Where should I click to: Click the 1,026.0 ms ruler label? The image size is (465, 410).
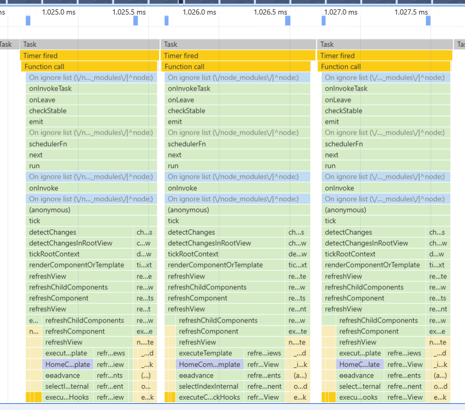coord(199,12)
